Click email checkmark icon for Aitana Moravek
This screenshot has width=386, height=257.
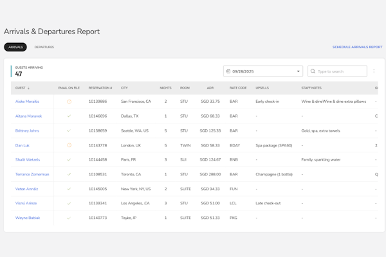69,116
